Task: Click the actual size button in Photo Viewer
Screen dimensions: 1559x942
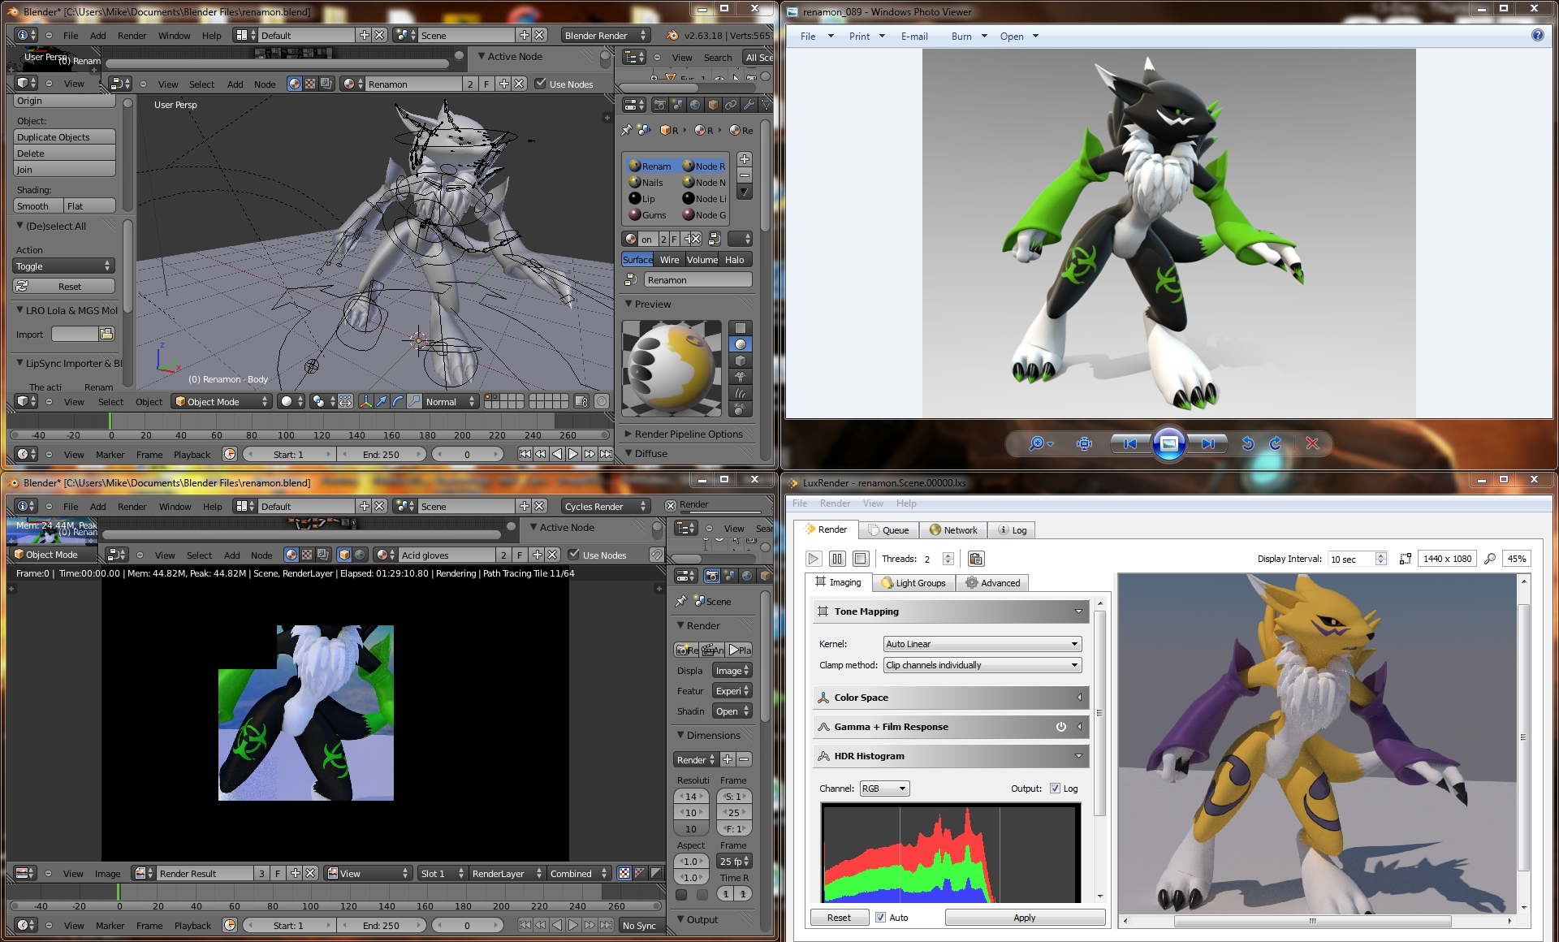Action: coord(1084,443)
